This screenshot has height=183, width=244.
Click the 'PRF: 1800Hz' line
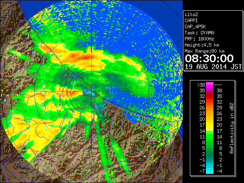pos(199,39)
